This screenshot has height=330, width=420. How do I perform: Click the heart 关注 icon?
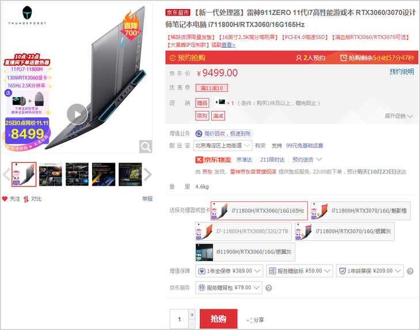5,199
